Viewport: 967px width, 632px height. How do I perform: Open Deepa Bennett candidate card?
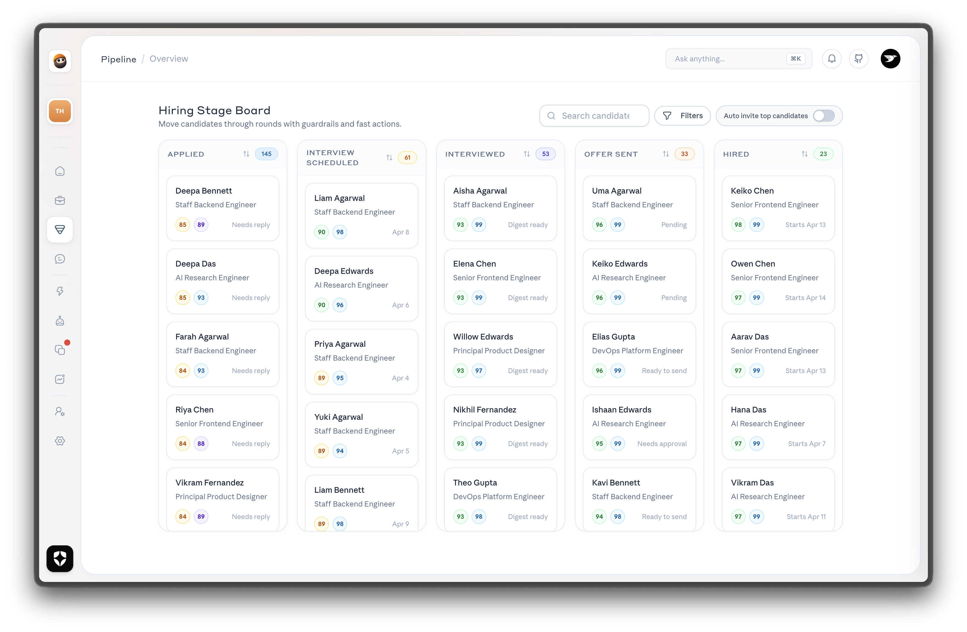click(x=223, y=208)
